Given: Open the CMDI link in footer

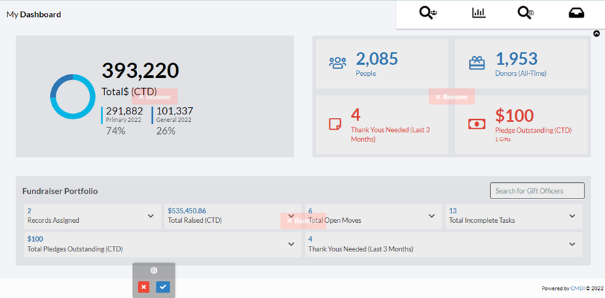Looking at the screenshot, I should coord(577,289).
